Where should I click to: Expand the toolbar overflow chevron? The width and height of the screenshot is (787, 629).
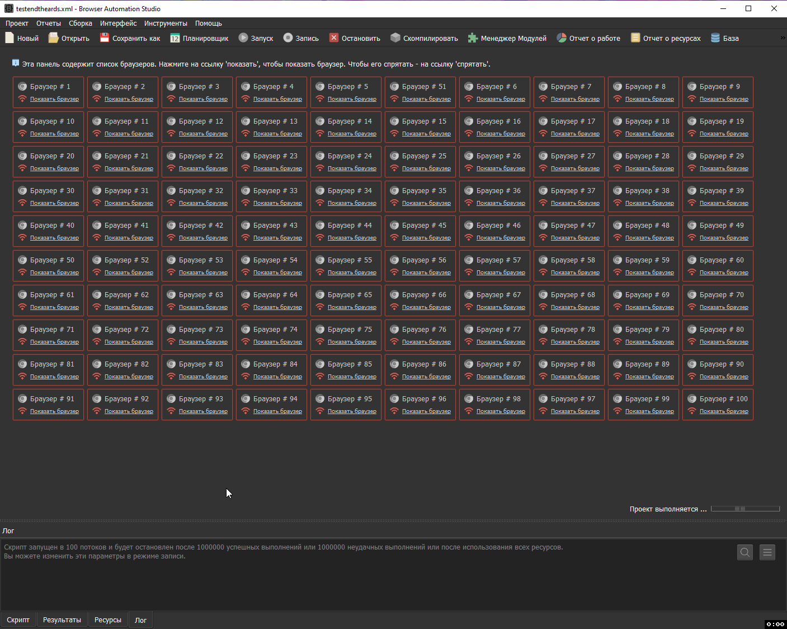pyautogui.click(x=783, y=38)
